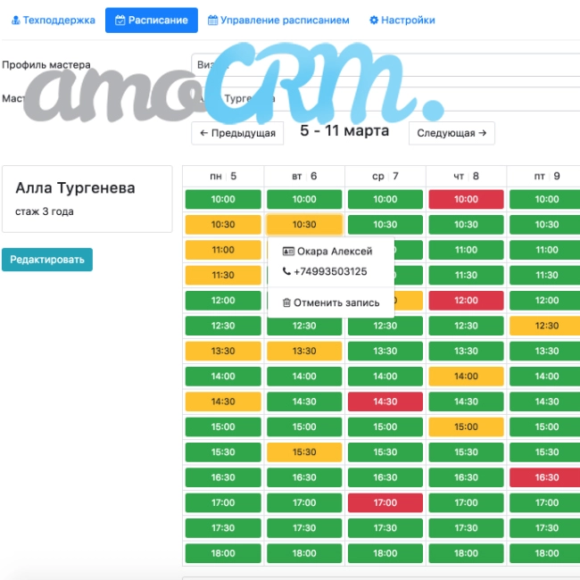Select Wednesday 10:30 green slot
580x580 pixels.
tap(385, 225)
